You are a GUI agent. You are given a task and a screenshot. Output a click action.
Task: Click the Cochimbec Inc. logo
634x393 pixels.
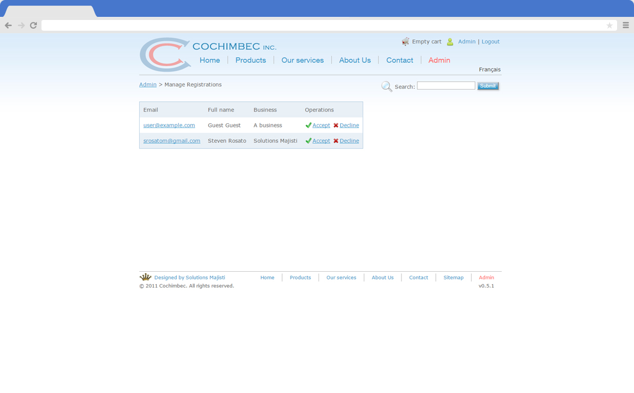tap(165, 54)
